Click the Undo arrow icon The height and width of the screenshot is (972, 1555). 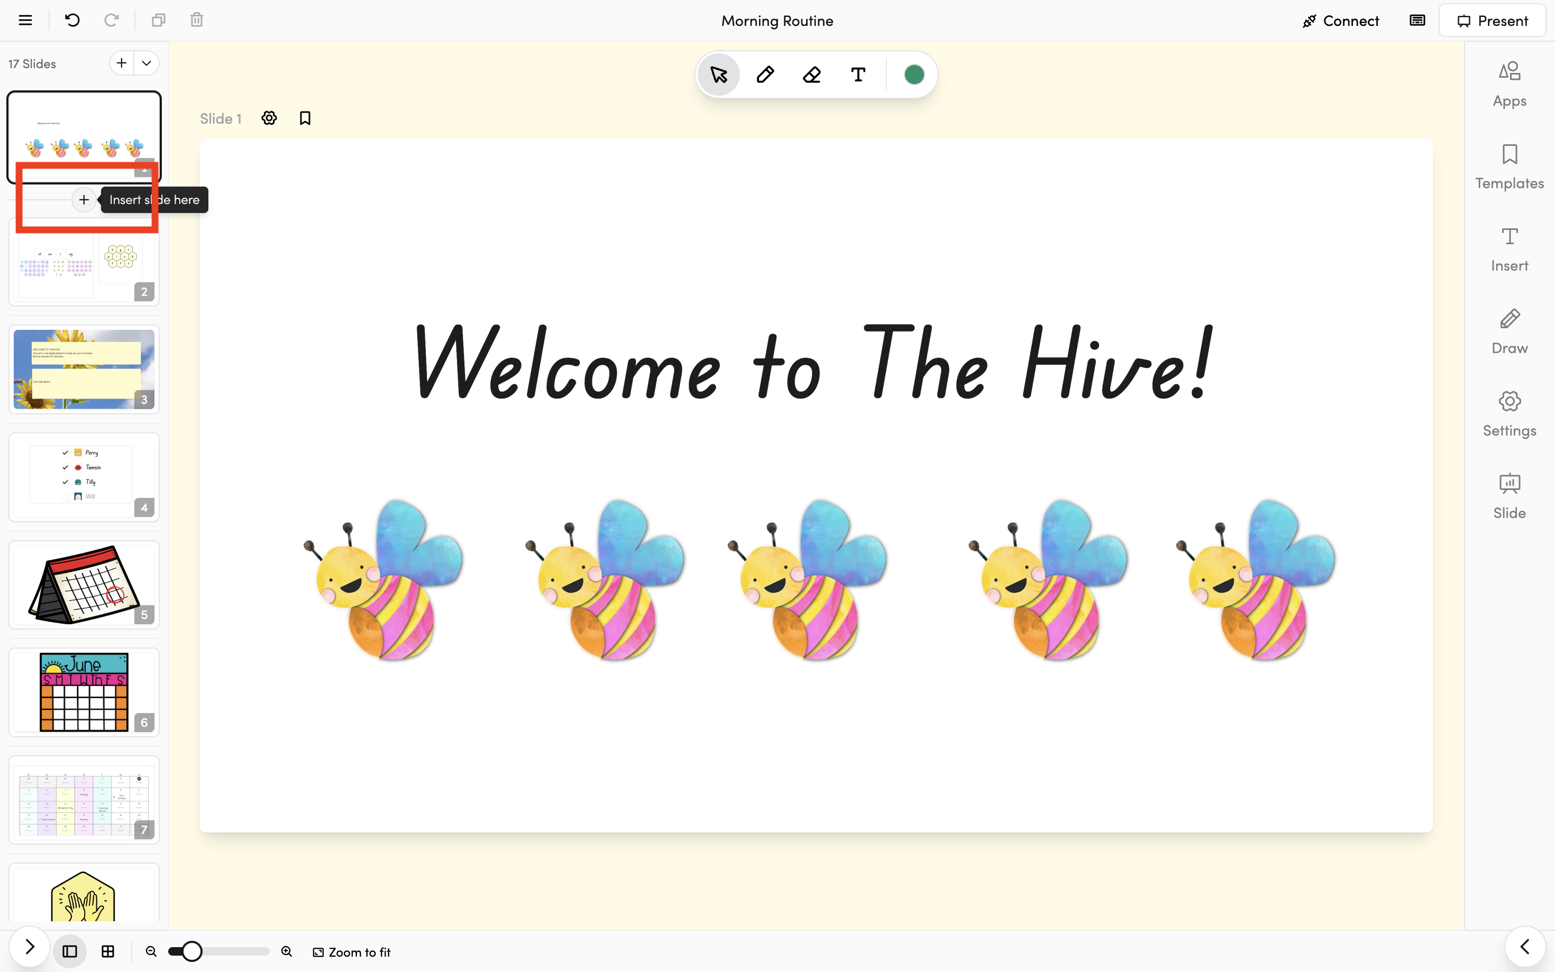[72, 20]
